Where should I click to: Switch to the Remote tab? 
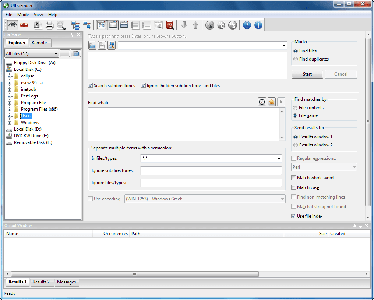(x=39, y=43)
